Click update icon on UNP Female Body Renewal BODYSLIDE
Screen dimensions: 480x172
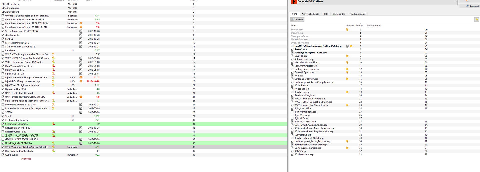tap(81, 97)
